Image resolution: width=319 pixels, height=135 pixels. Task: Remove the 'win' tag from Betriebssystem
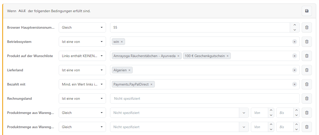122,42
